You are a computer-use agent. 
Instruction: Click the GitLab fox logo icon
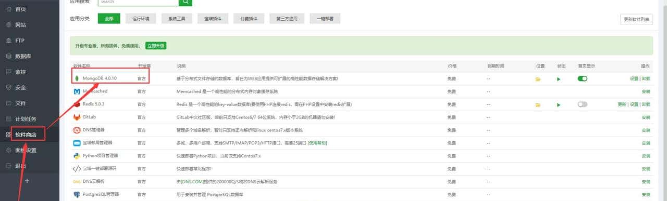pos(77,117)
